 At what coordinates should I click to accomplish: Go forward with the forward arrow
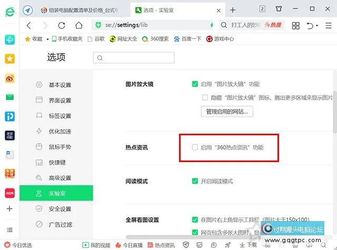(x=45, y=25)
